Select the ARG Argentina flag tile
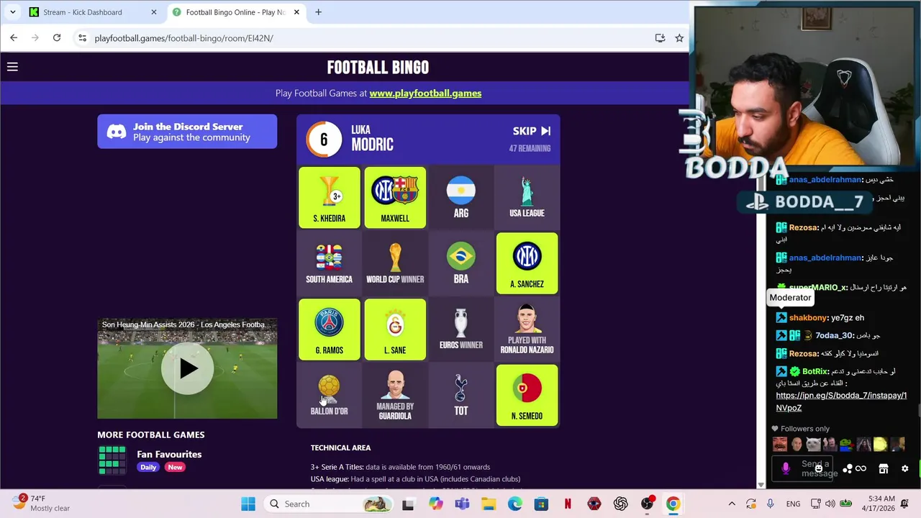This screenshot has height=518, width=921. pos(461,198)
